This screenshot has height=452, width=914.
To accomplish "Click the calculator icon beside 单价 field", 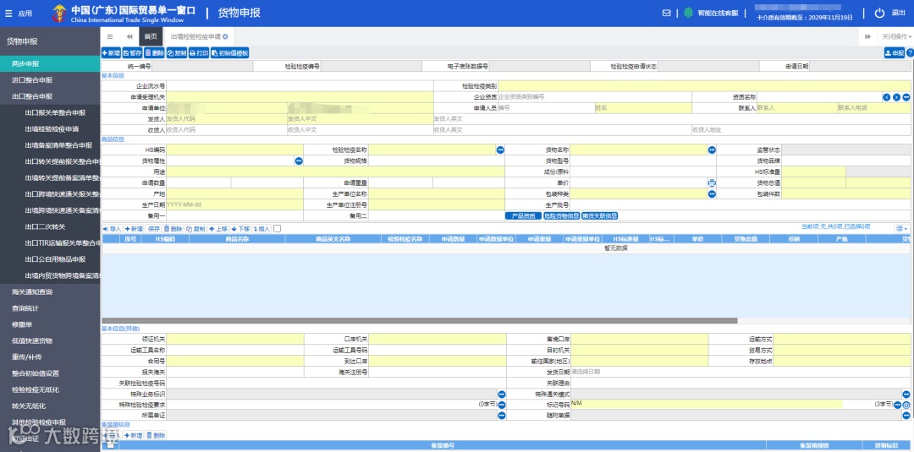I will (x=712, y=183).
